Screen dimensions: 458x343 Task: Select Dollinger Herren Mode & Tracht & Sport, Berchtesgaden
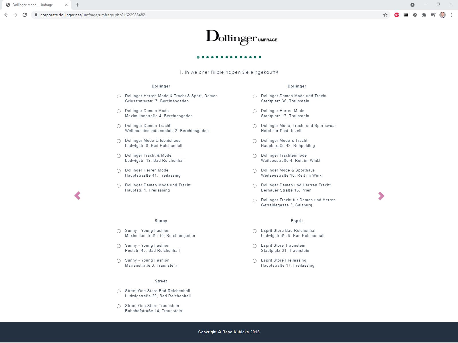[119, 97]
